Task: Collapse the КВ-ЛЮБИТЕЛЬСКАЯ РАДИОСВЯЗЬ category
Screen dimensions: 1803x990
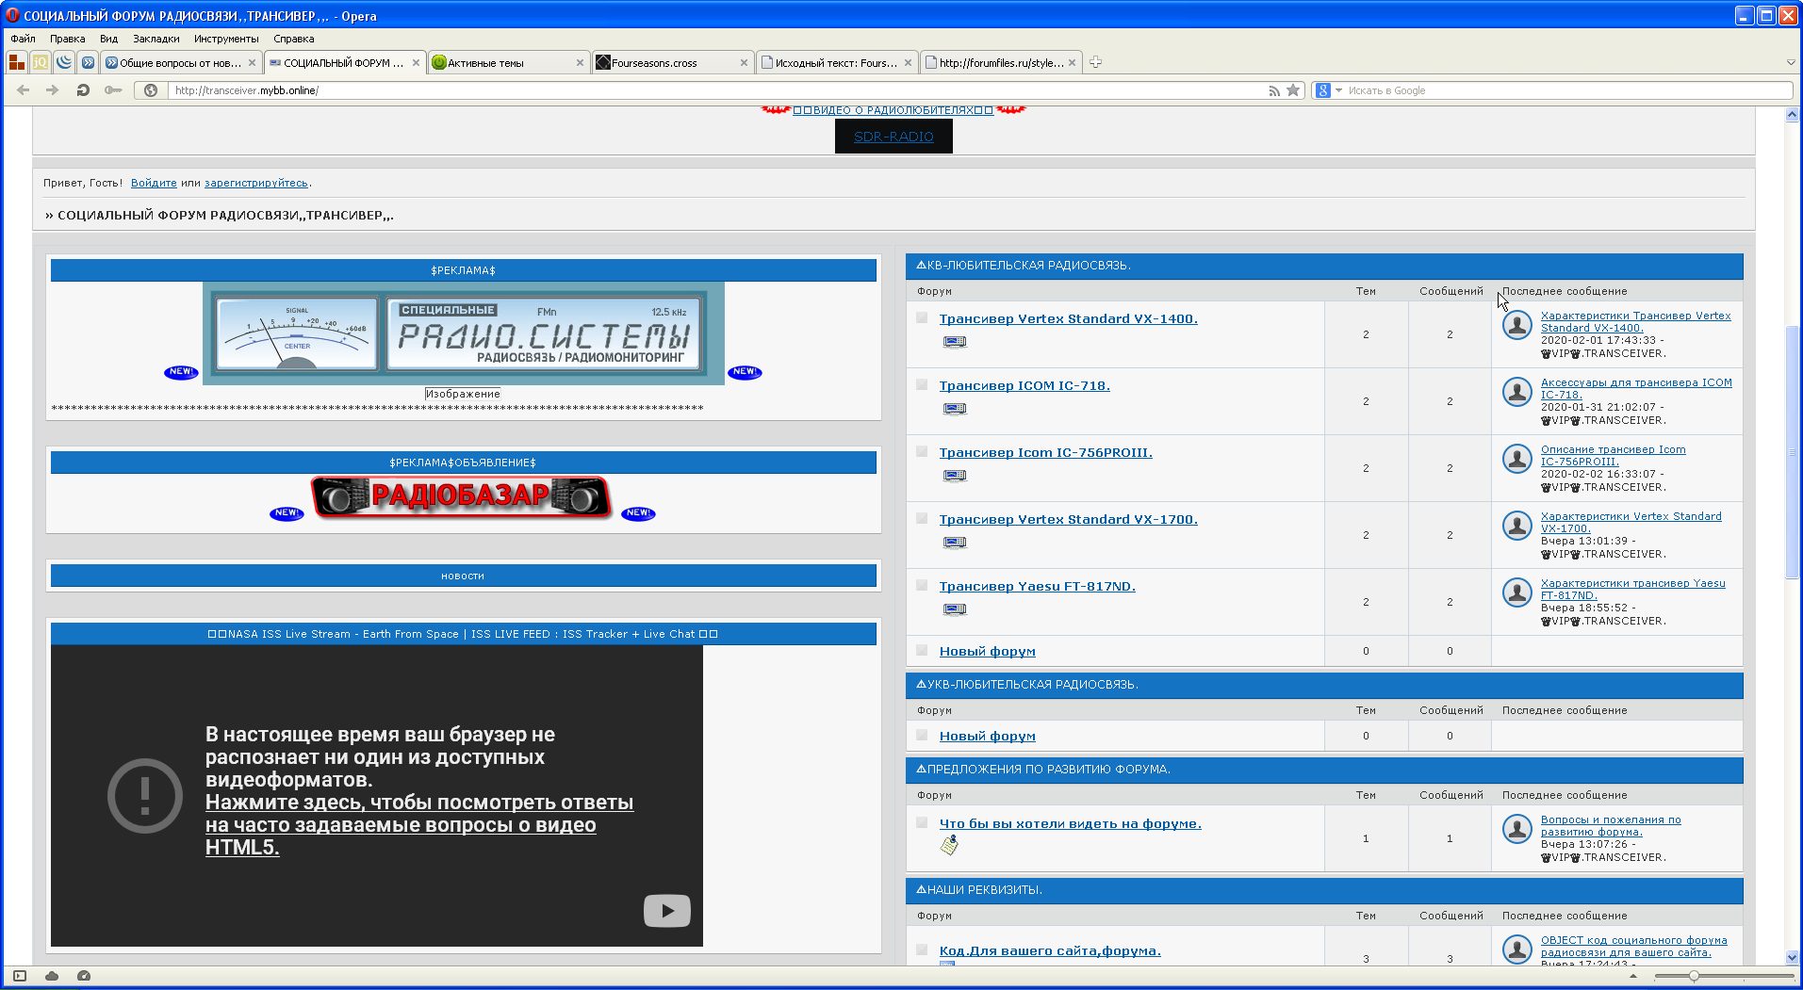Action: (921, 266)
